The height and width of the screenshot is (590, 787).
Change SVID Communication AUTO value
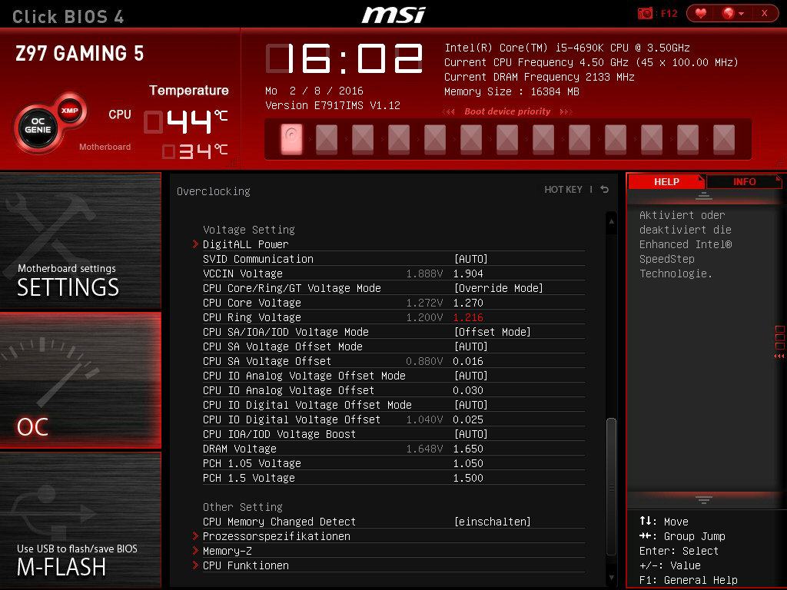471,259
